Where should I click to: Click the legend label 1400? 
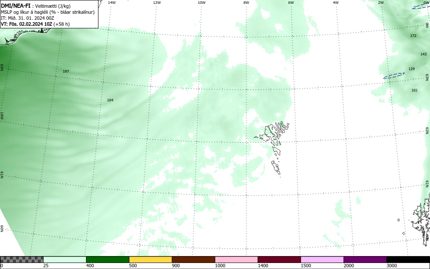263,266
